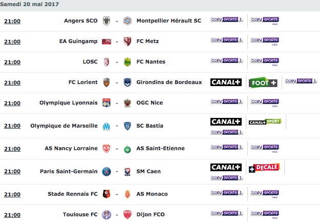Click the Dijon FCO red crest
Image resolution: width=320 pixels, height=224 pixels.
pyautogui.click(x=127, y=215)
